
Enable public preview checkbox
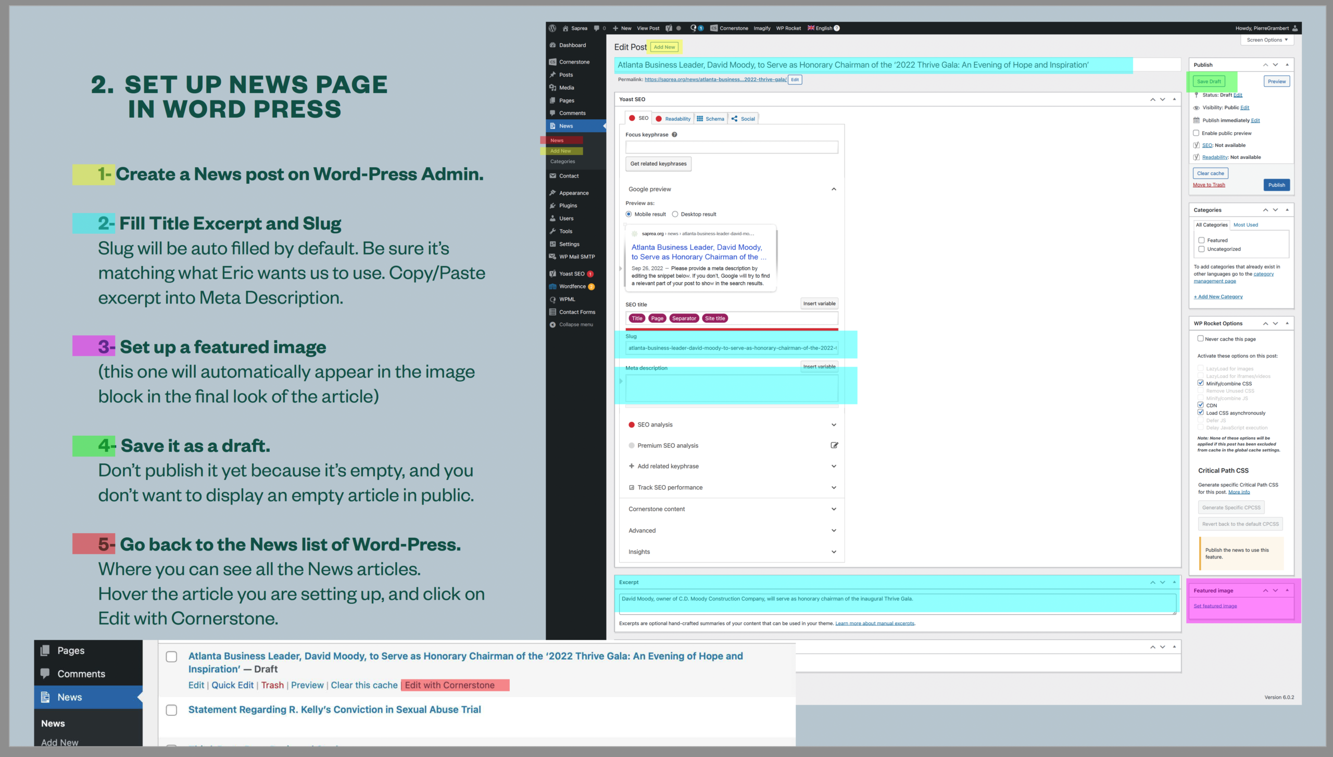[x=1197, y=133]
